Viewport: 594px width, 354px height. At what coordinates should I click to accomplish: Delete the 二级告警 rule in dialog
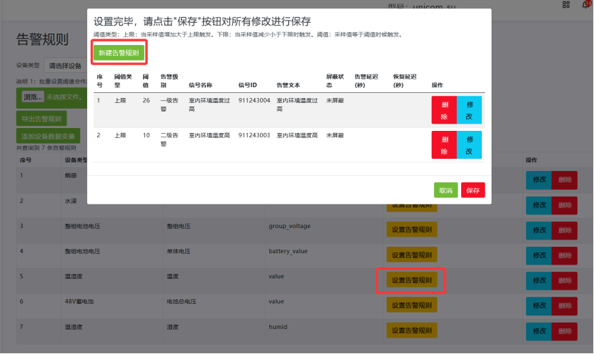click(x=444, y=143)
